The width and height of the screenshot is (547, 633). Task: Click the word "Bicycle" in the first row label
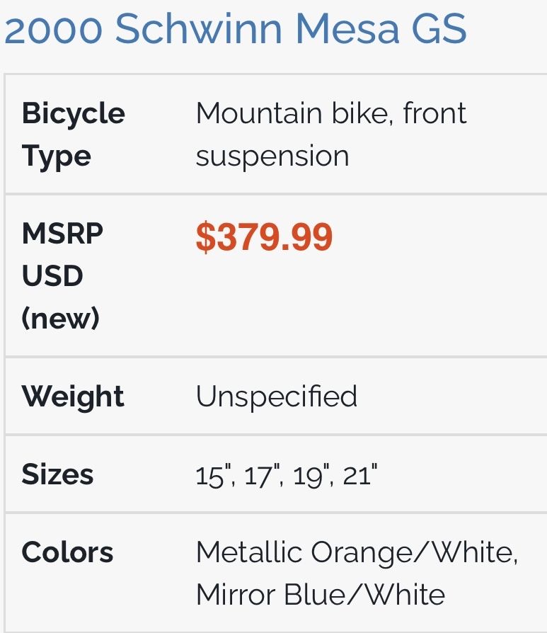(73, 113)
